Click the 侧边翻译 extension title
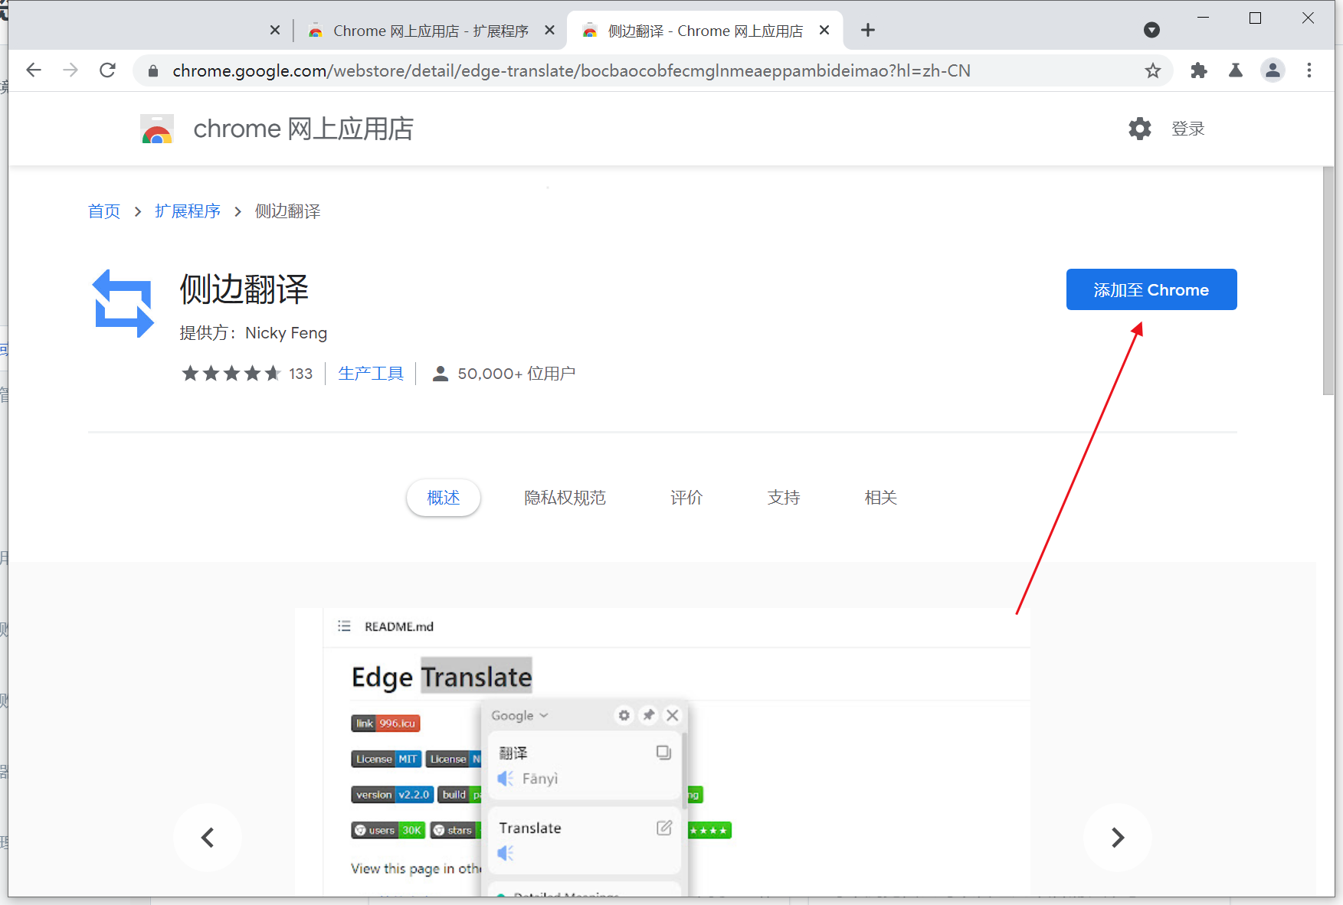Viewport: 1343px width, 905px height. (x=244, y=289)
